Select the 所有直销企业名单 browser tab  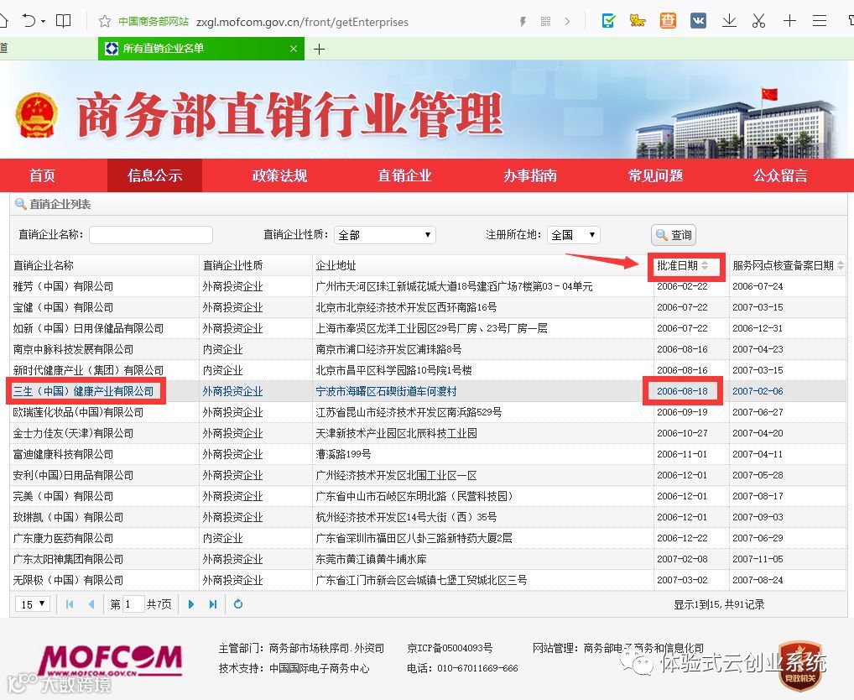(x=201, y=49)
